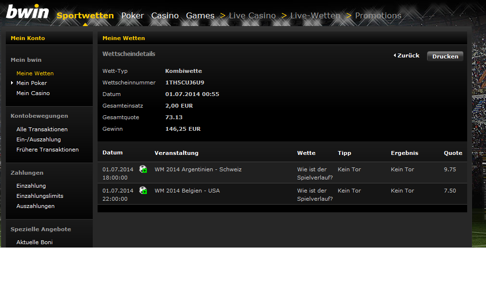
Task: Open the Games section
Action: click(x=200, y=15)
